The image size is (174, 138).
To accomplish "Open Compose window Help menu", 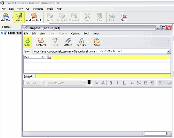I will point(96,34).
